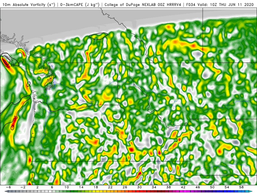
Task: Click the "46" colorbar tick label
Action: [x=198, y=187]
